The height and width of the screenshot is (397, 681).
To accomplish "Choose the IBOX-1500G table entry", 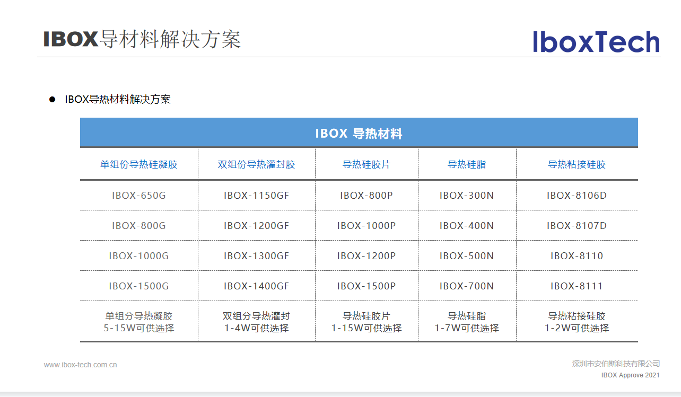I will click(139, 286).
